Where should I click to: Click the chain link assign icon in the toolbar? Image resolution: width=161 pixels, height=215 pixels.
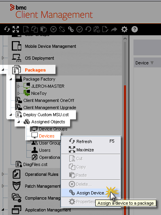[x=71, y=29]
